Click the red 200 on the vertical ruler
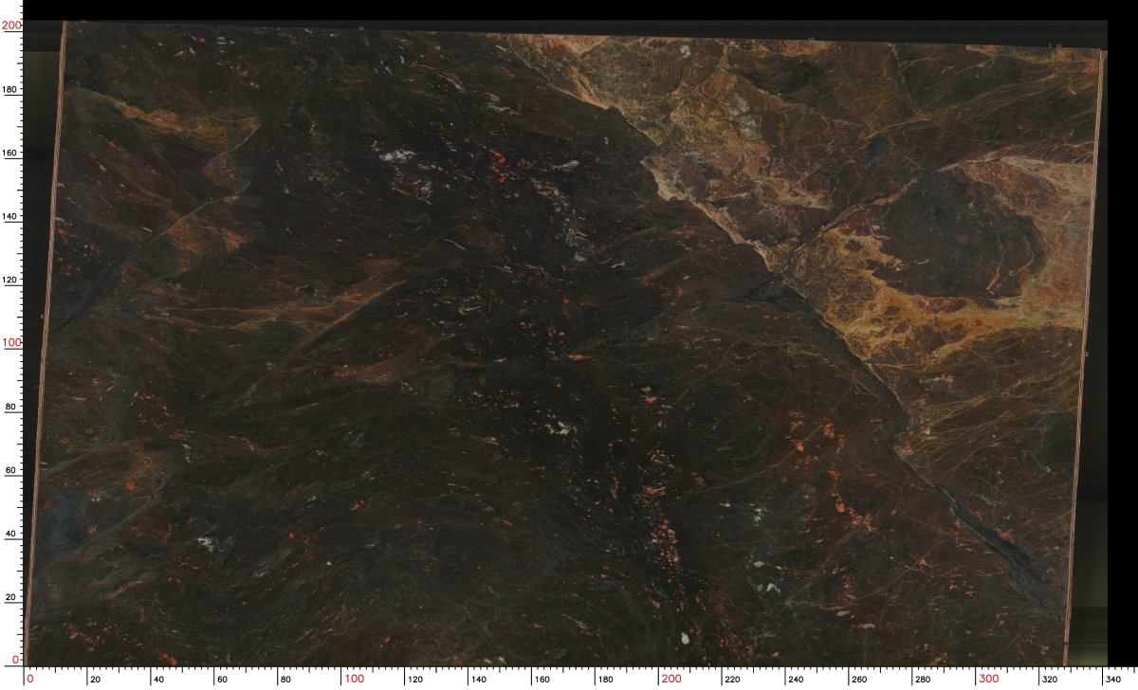This screenshot has height=690, width=1138. [10, 27]
